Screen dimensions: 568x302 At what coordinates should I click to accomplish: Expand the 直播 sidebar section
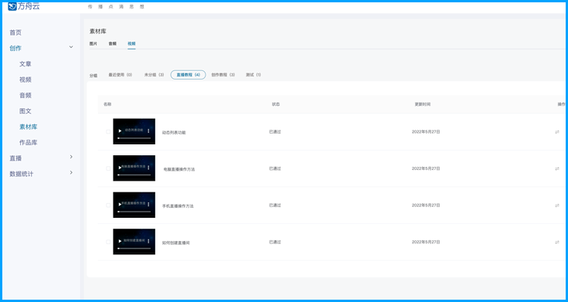pos(71,157)
